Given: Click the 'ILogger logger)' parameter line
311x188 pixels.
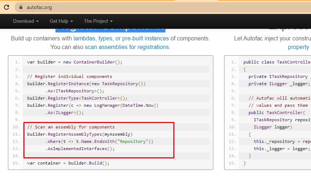Looking at the screenshot, I should tap(273, 127).
